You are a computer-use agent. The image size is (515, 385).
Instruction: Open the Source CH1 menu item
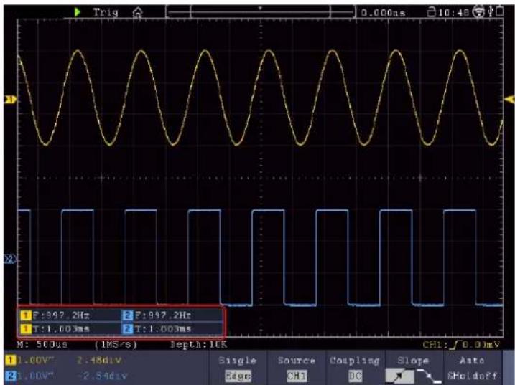[296, 368]
